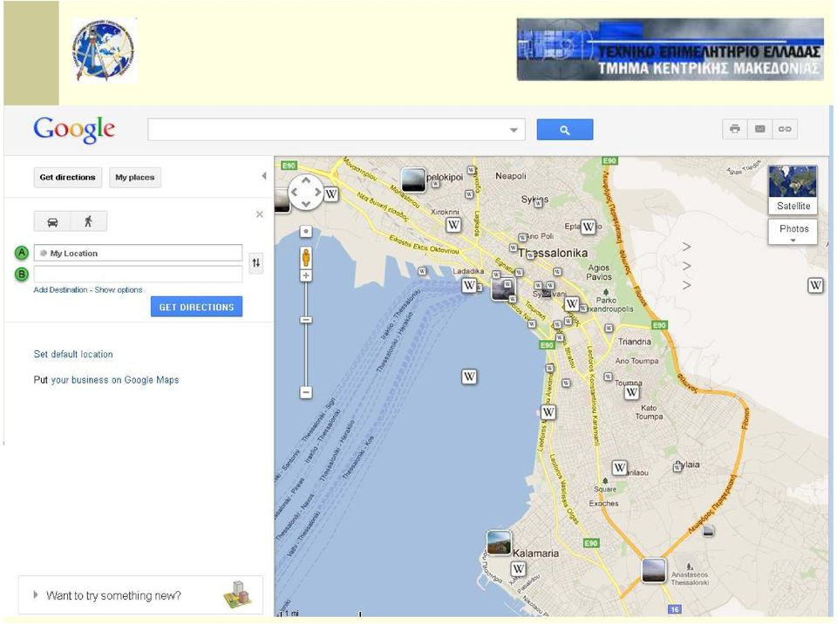Click Wikipedia marker near Ladadika
The image size is (837, 624).
469,286
